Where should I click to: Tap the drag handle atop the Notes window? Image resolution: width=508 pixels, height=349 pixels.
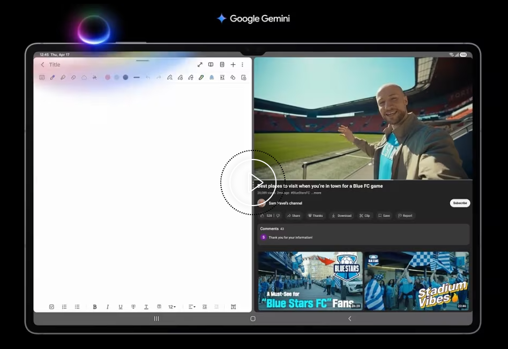[143, 60]
